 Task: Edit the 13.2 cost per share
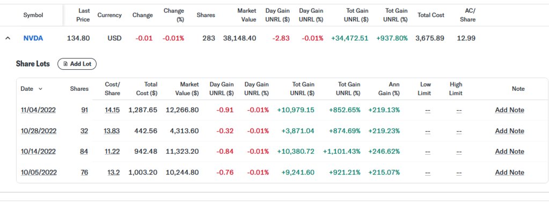pos(113,172)
